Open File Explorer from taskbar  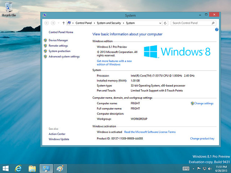[x=32, y=168]
